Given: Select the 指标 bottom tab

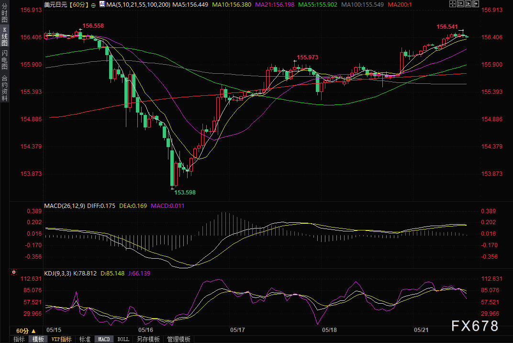Looking at the screenshot, I should coord(19,339).
